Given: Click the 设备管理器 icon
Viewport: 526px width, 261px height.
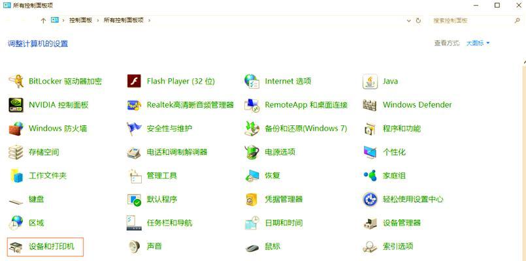Looking at the screenshot, I should (370, 223).
